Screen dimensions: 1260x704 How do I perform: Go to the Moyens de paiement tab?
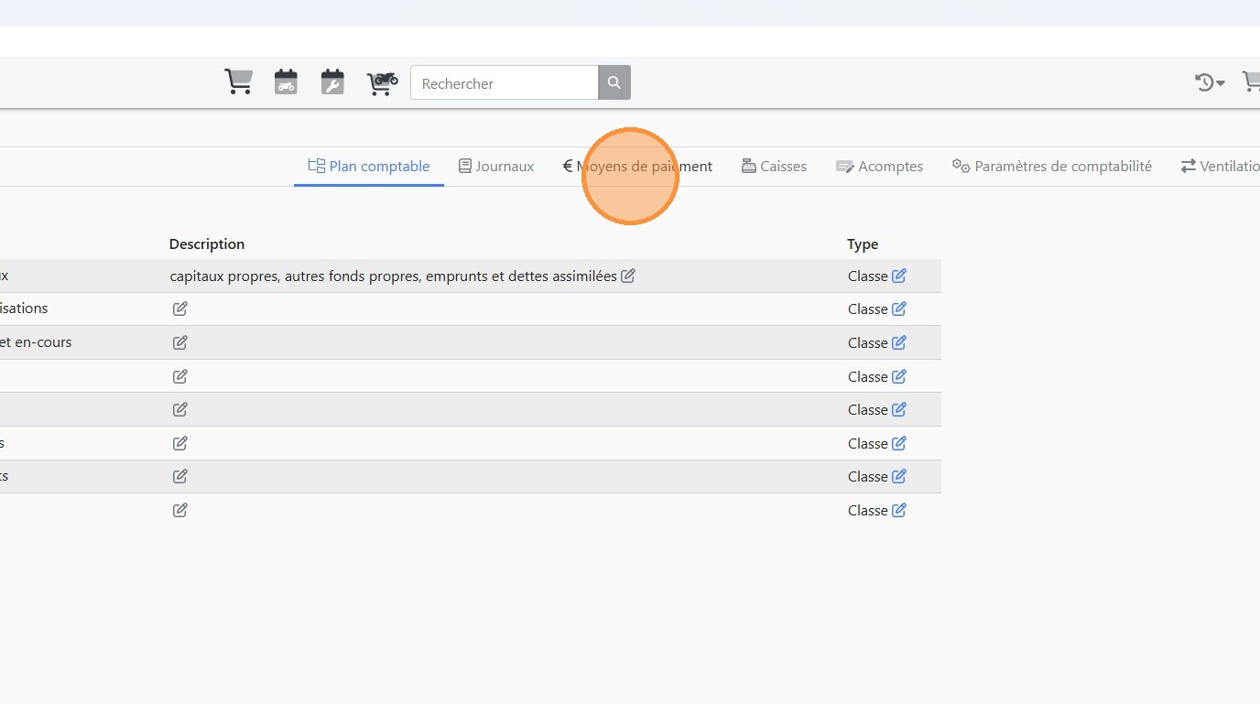[637, 167]
